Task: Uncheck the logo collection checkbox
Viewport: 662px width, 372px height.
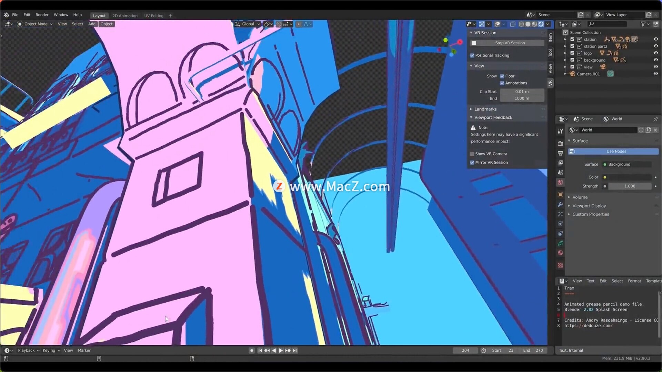Action: point(572,53)
